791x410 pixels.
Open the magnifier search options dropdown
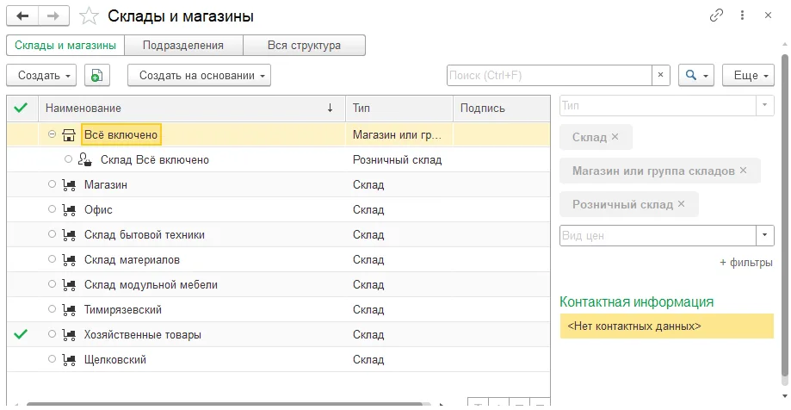coord(696,75)
